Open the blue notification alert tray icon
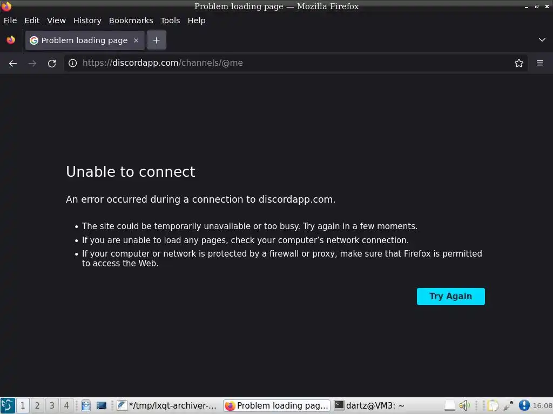The height and width of the screenshot is (414, 553). pyautogui.click(x=524, y=405)
